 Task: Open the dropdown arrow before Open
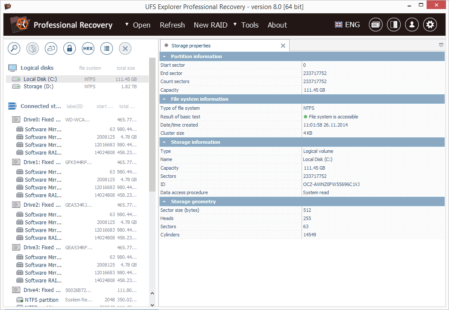tap(127, 25)
